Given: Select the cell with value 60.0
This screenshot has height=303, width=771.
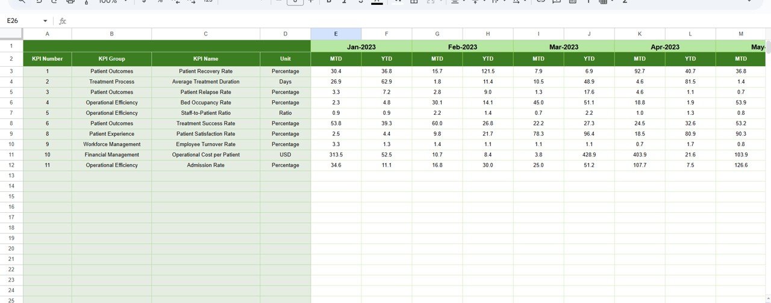Looking at the screenshot, I should (437, 123).
